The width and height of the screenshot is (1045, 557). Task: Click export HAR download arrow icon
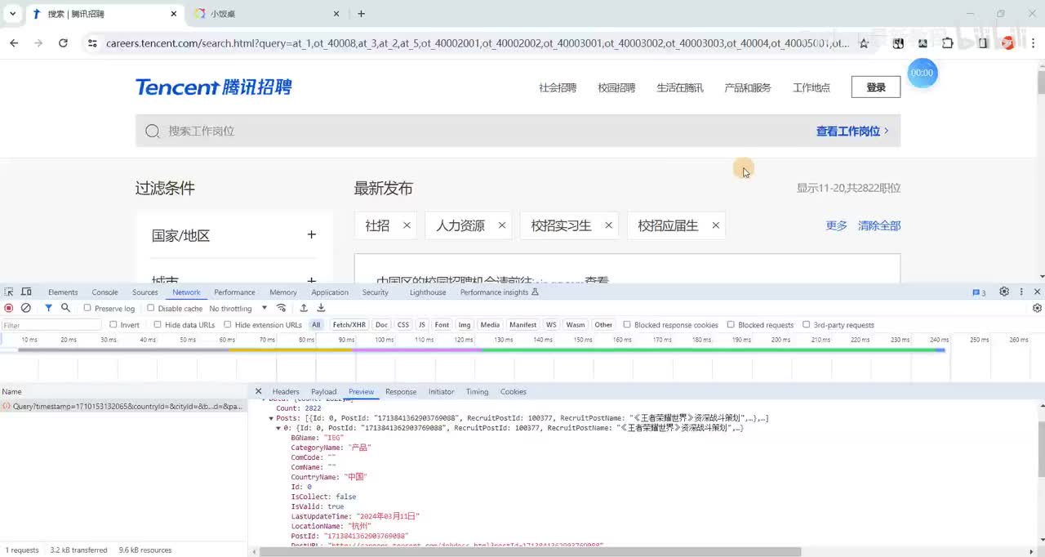click(x=321, y=308)
